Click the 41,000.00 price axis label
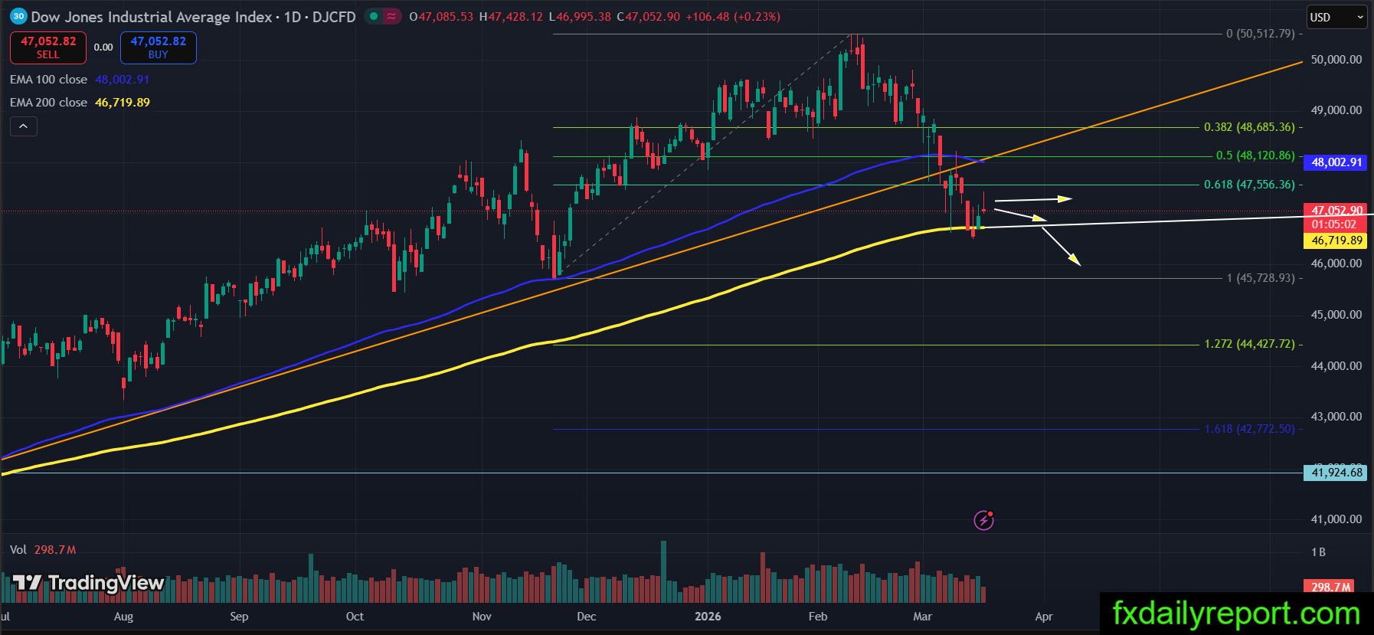 click(1336, 519)
